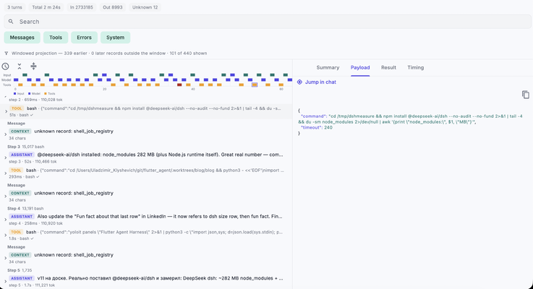The height and width of the screenshot is (289, 533).
Task: Click the '3 turns' stat chip
Action: click(x=14, y=7)
